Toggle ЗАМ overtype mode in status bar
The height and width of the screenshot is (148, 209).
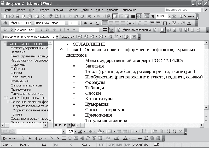pos(127,145)
